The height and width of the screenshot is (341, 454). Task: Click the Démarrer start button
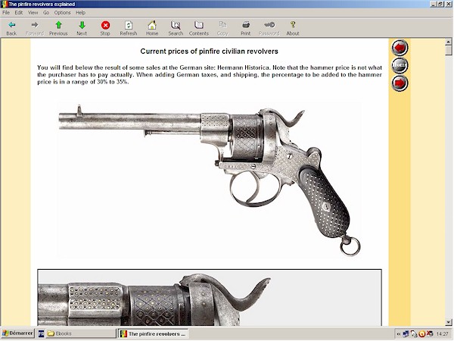pyautogui.click(x=17, y=333)
